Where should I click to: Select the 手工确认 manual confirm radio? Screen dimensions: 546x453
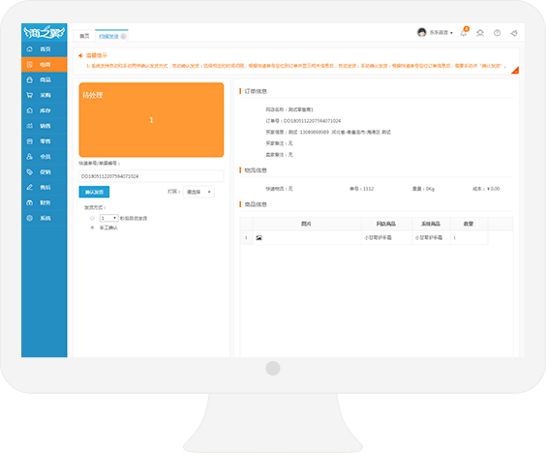coord(92,227)
